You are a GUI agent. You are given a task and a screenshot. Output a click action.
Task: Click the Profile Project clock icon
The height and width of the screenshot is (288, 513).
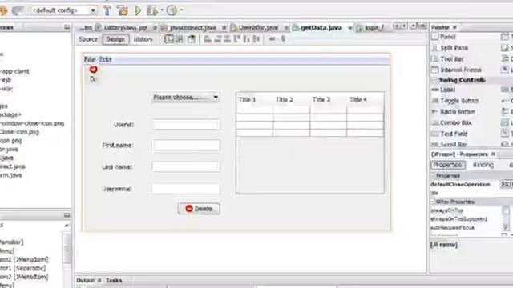click(172, 10)
